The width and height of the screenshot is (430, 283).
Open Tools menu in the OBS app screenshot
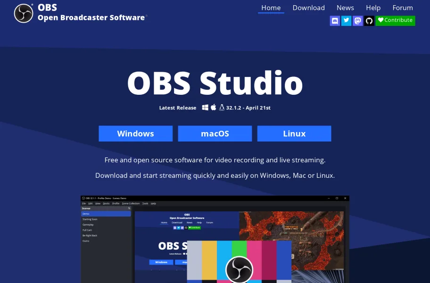[145, 203]
